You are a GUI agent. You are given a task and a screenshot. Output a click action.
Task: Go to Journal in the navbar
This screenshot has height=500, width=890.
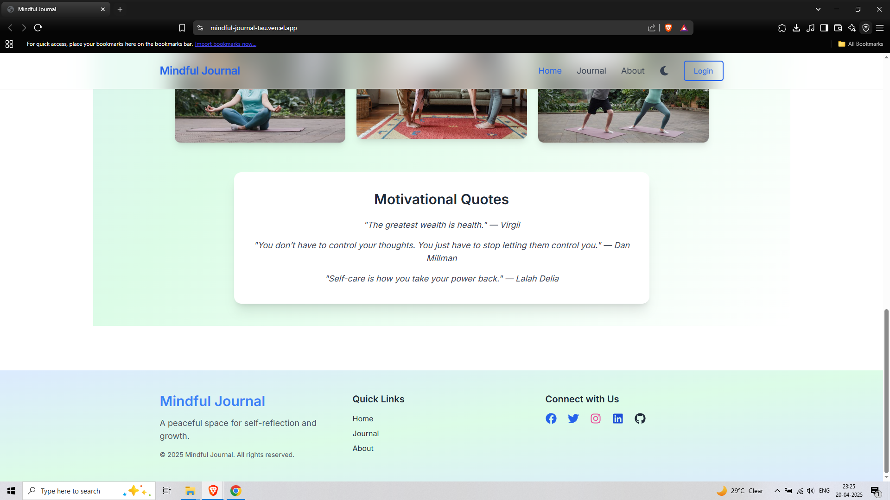591,71
